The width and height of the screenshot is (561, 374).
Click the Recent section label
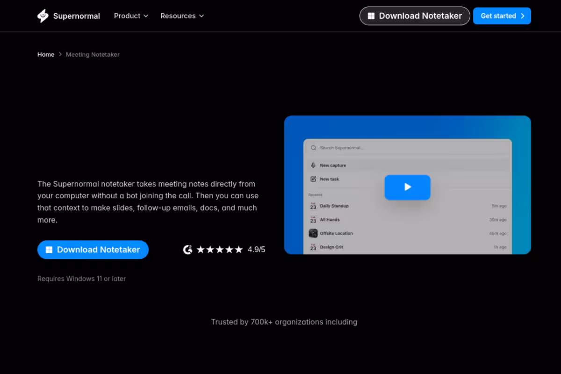(x=315, y=194)
